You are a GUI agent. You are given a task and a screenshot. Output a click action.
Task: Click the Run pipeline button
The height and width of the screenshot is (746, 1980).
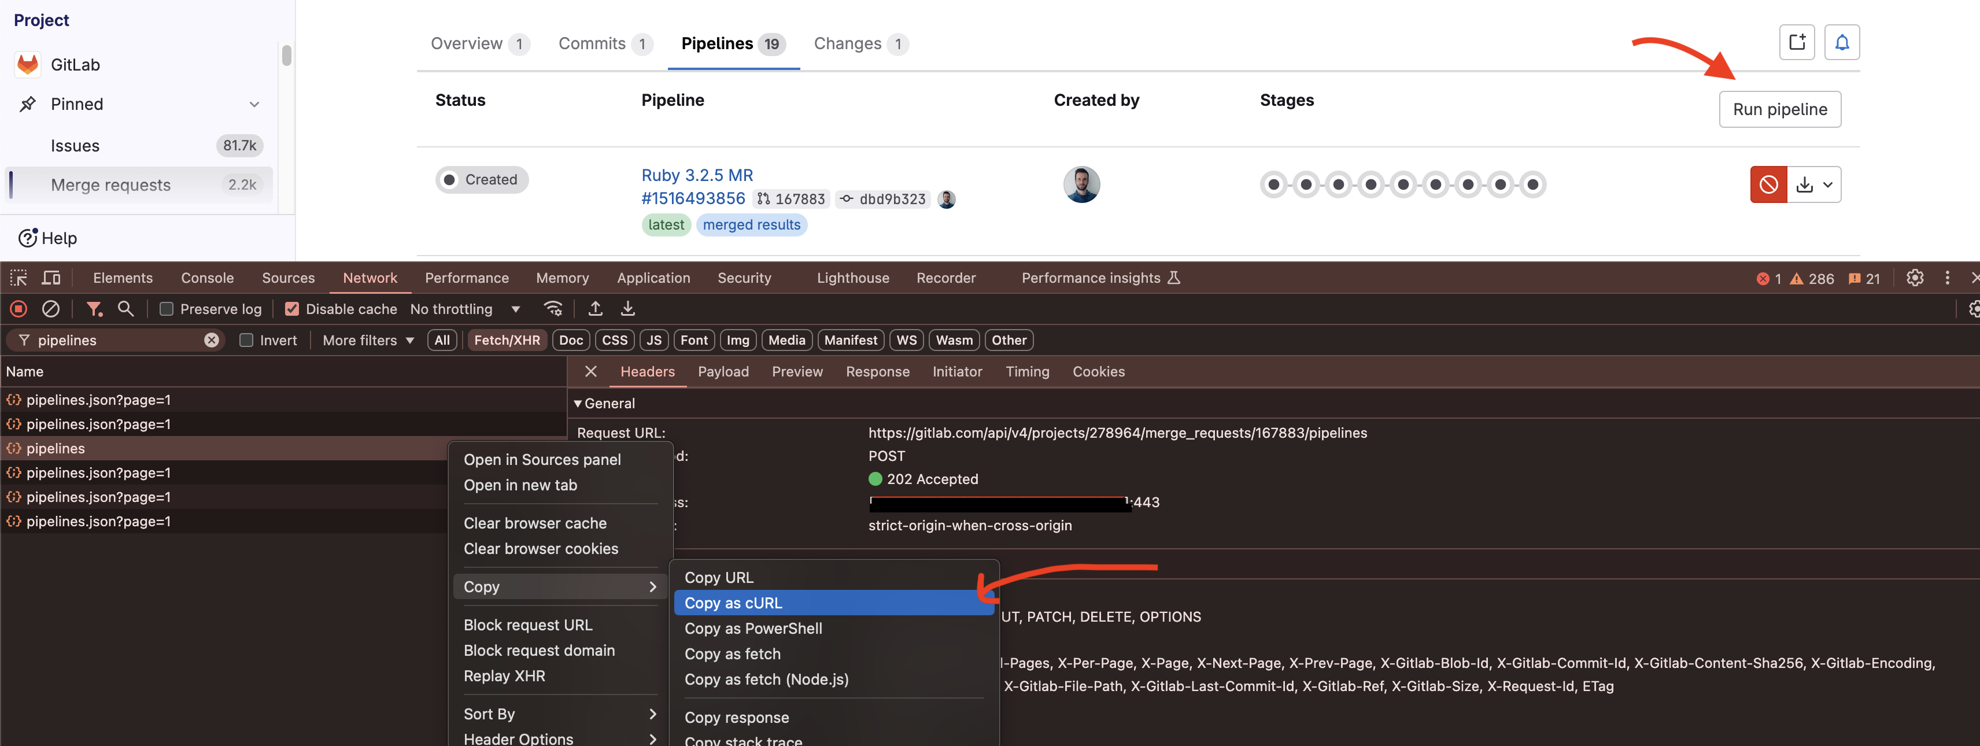(x=1779, y=109)
